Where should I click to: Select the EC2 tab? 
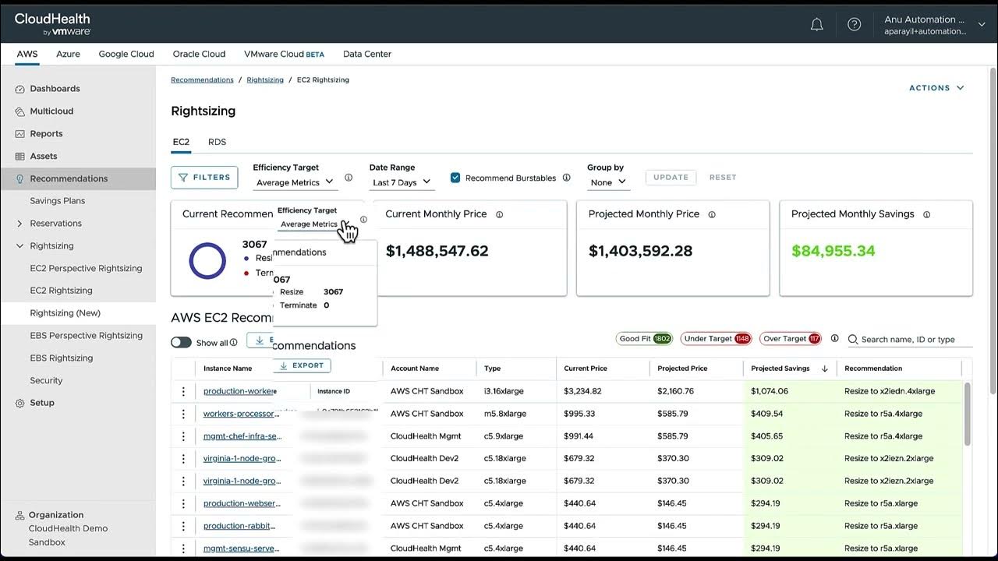[181, 142]
